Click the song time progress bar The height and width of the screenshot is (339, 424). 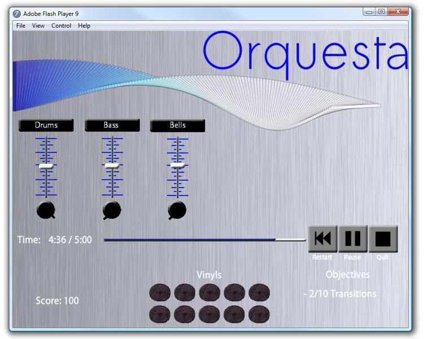click(x=205, y=240)
